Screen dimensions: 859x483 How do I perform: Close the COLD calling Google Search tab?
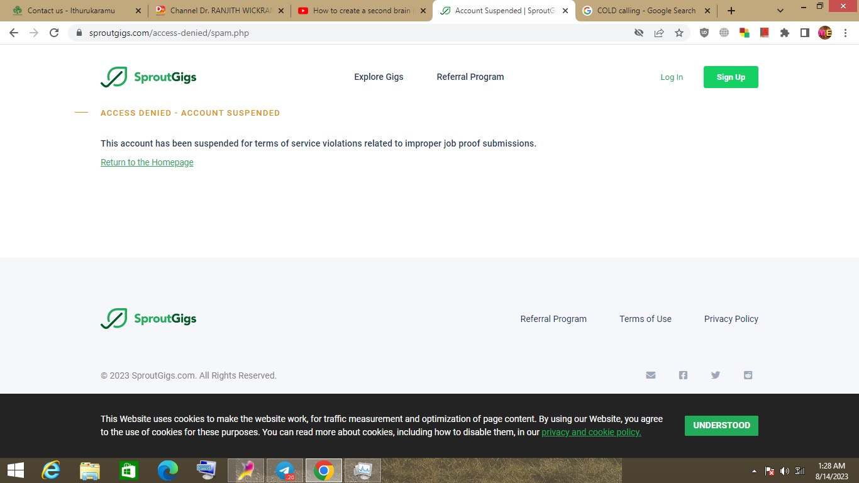click(x=707, y=11)
